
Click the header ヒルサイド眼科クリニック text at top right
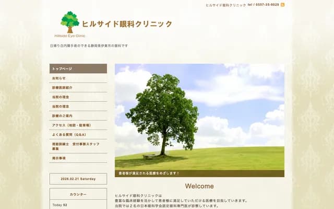click(x=226, y=5)
